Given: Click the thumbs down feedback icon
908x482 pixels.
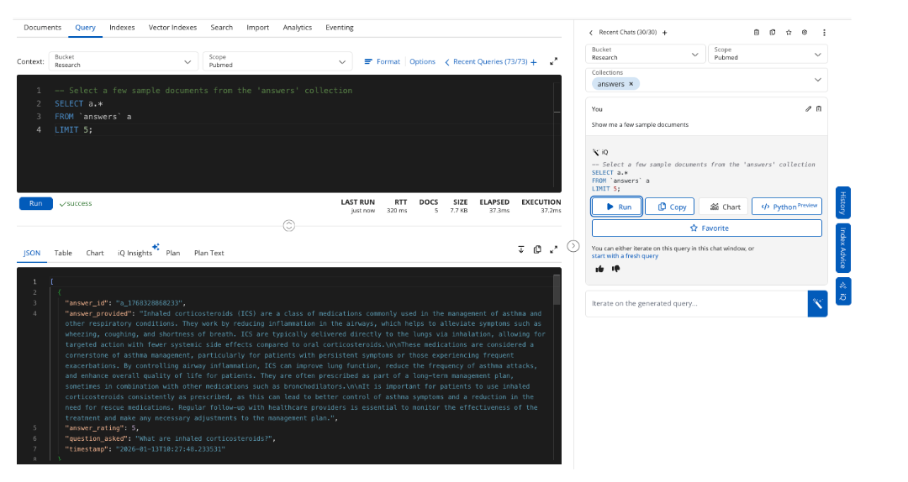Looking at the screenshot, I should [x=615, y=269].
